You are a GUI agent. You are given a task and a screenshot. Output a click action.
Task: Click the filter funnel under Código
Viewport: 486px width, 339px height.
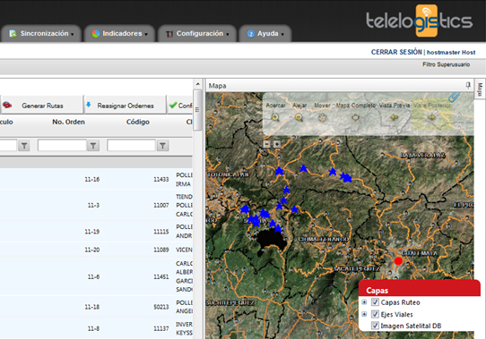click(x=162, y=146)
